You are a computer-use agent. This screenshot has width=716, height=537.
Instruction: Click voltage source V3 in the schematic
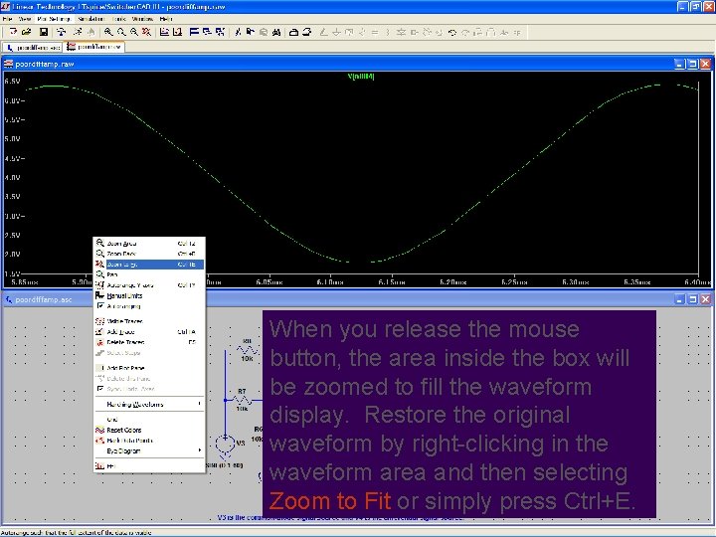pos(225,445)
